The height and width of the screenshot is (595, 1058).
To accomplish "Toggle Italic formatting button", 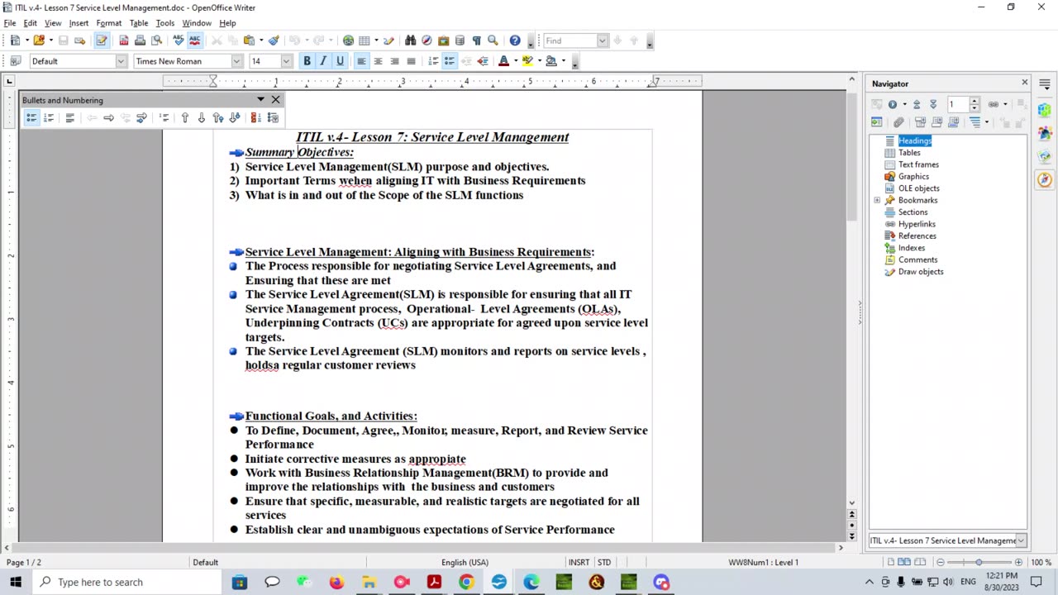I will 323,61.
